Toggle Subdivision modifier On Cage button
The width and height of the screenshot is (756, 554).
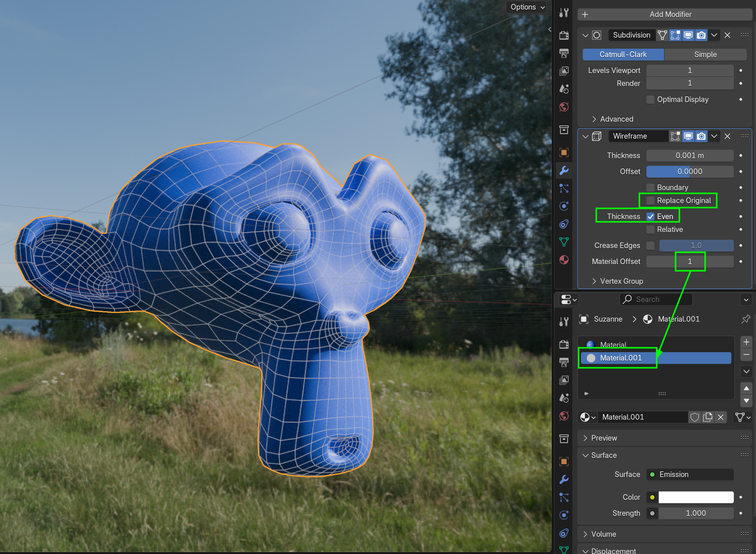click(662, 35)
